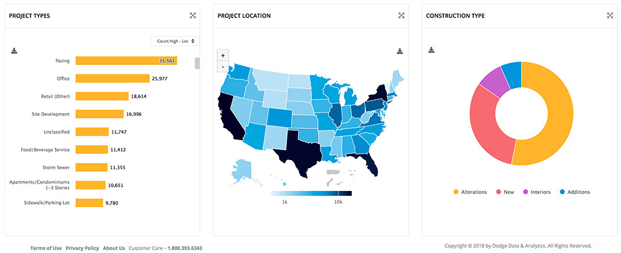Expand the Project Location panel to fullscreen
This screenshot has height=253, width=621.
coord(402,16)
